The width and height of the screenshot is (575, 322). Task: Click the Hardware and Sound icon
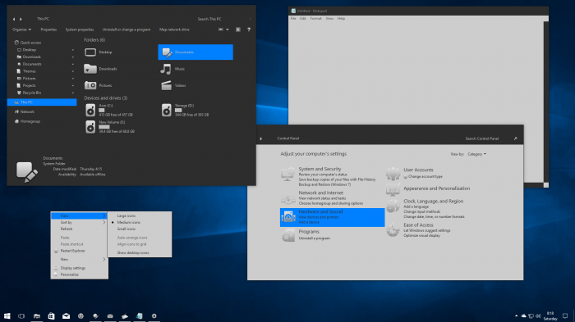pos(288,217)
